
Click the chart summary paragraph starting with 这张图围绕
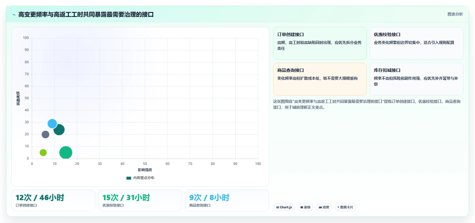click(367, 104)
